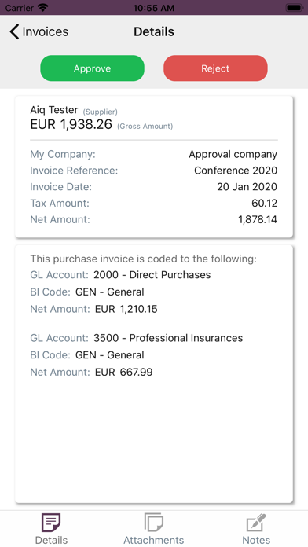
Task: Open the Attachments tab icon
Action: click(x=154, y=522)
